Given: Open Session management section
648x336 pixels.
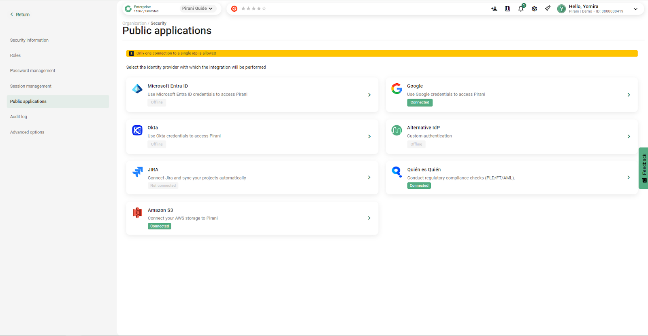Looking at the screenshot, I should pyautogui.click(x=31, y=86).
